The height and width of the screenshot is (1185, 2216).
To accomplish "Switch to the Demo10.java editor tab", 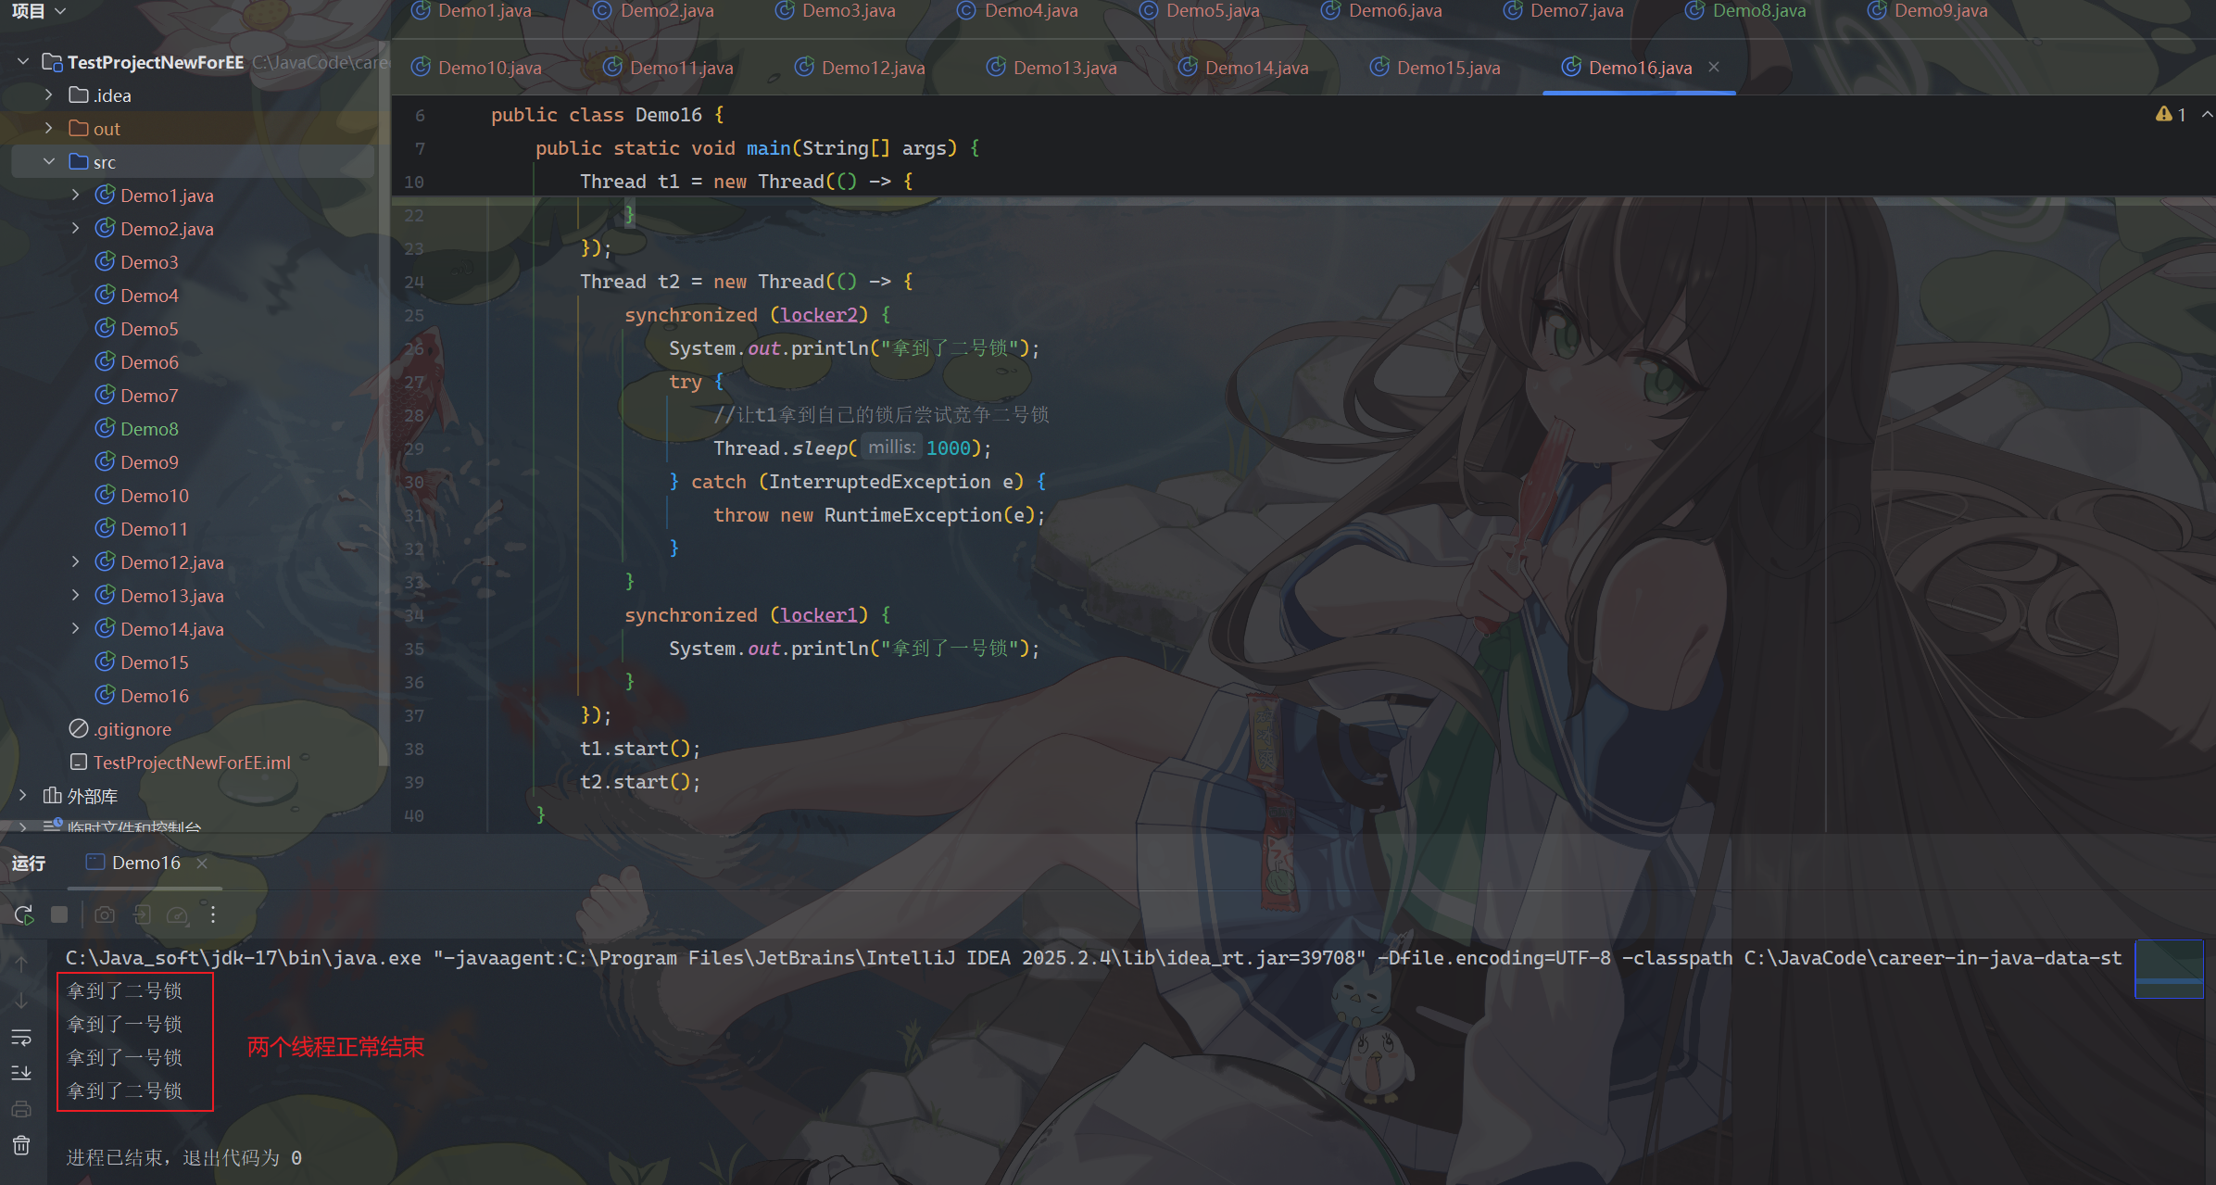I will 488,68.
